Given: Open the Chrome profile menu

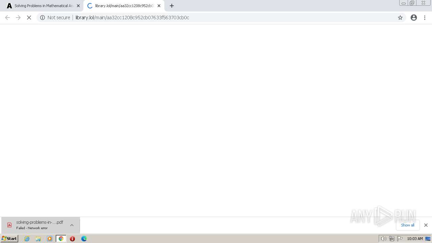Looking at the screenshot, I should [x=414, y=18].
